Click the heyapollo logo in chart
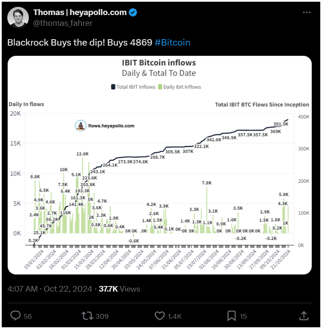Viewport: 322px width, 329px height. (x=80, y=126)
